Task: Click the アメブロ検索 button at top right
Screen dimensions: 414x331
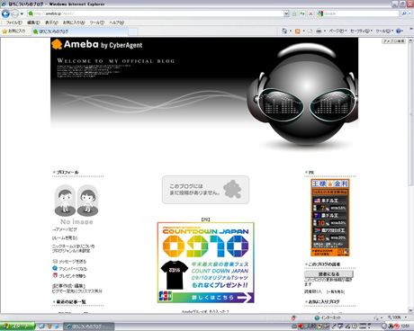Action: [393, 41]
